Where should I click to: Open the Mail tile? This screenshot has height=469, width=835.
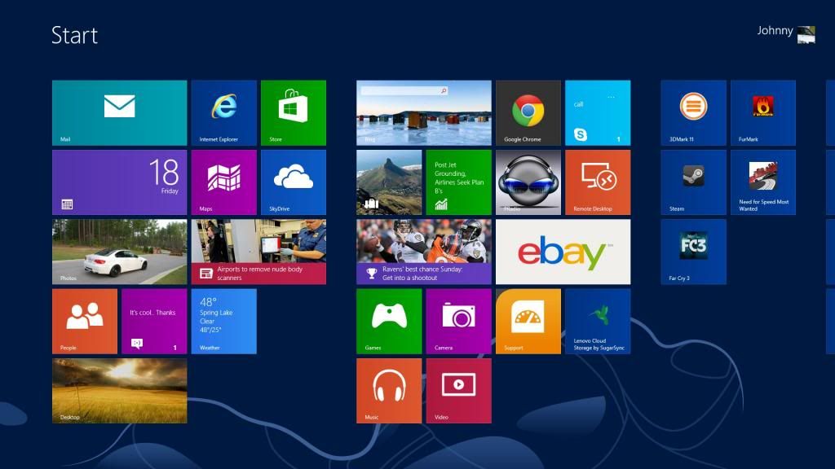pyautogui.click(x=119, y=112)
